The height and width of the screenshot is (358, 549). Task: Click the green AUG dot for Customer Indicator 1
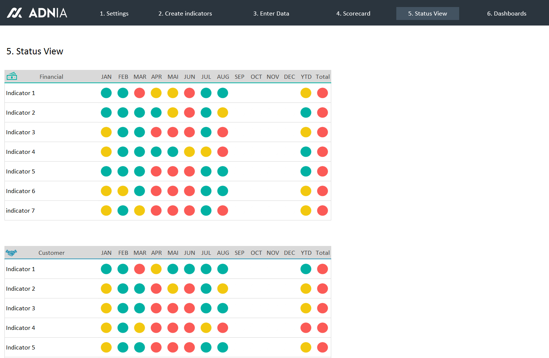(x=223, y=269)
